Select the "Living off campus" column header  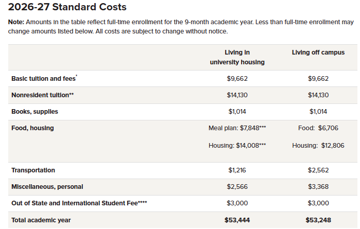(x=318, y=52)
